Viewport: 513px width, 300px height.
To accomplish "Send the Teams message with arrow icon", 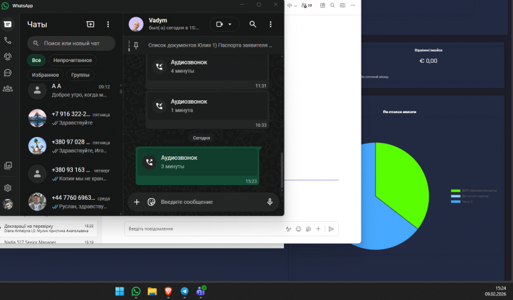I will point(331,229).
